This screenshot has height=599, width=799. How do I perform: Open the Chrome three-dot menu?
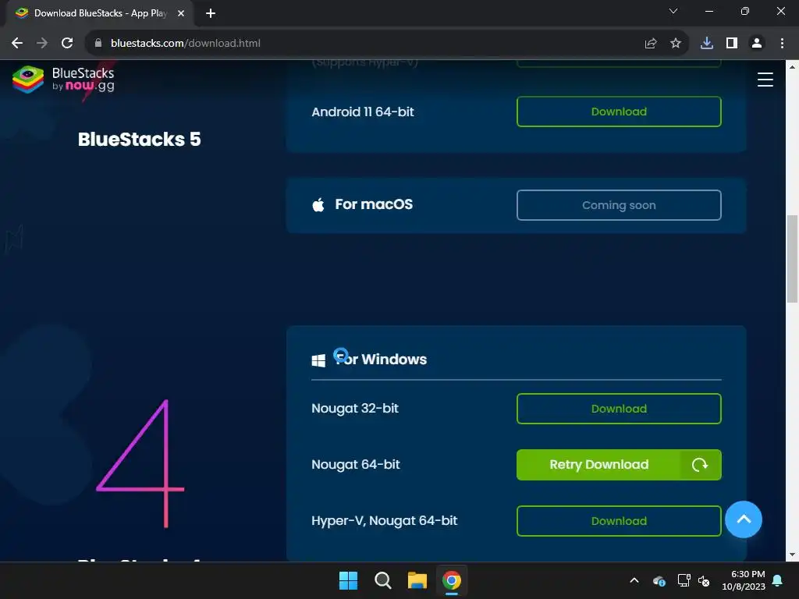(x=782, y=44)
